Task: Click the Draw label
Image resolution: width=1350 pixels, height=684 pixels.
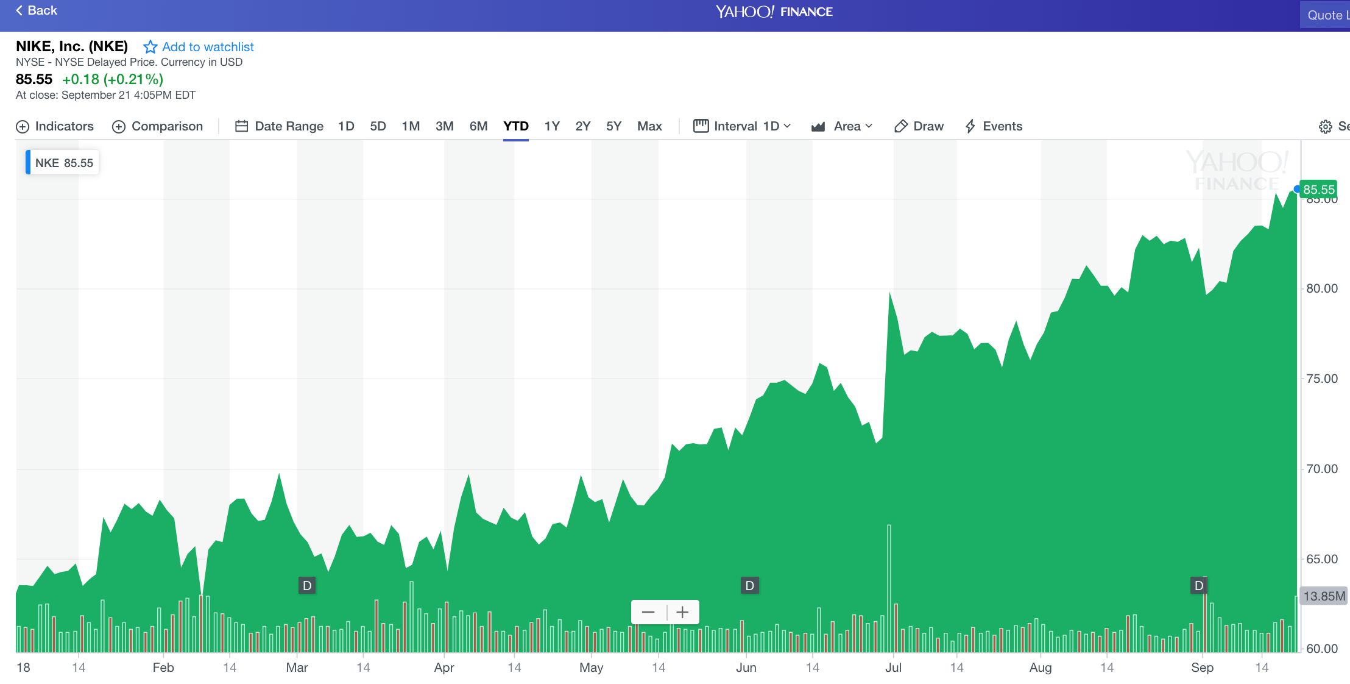Action: pyautogui.click(x=928, y=126)
